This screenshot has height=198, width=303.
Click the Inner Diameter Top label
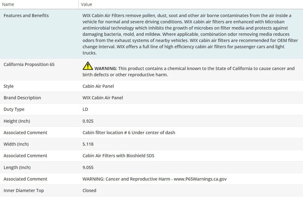pyautogui.click(x=24, y=190)
